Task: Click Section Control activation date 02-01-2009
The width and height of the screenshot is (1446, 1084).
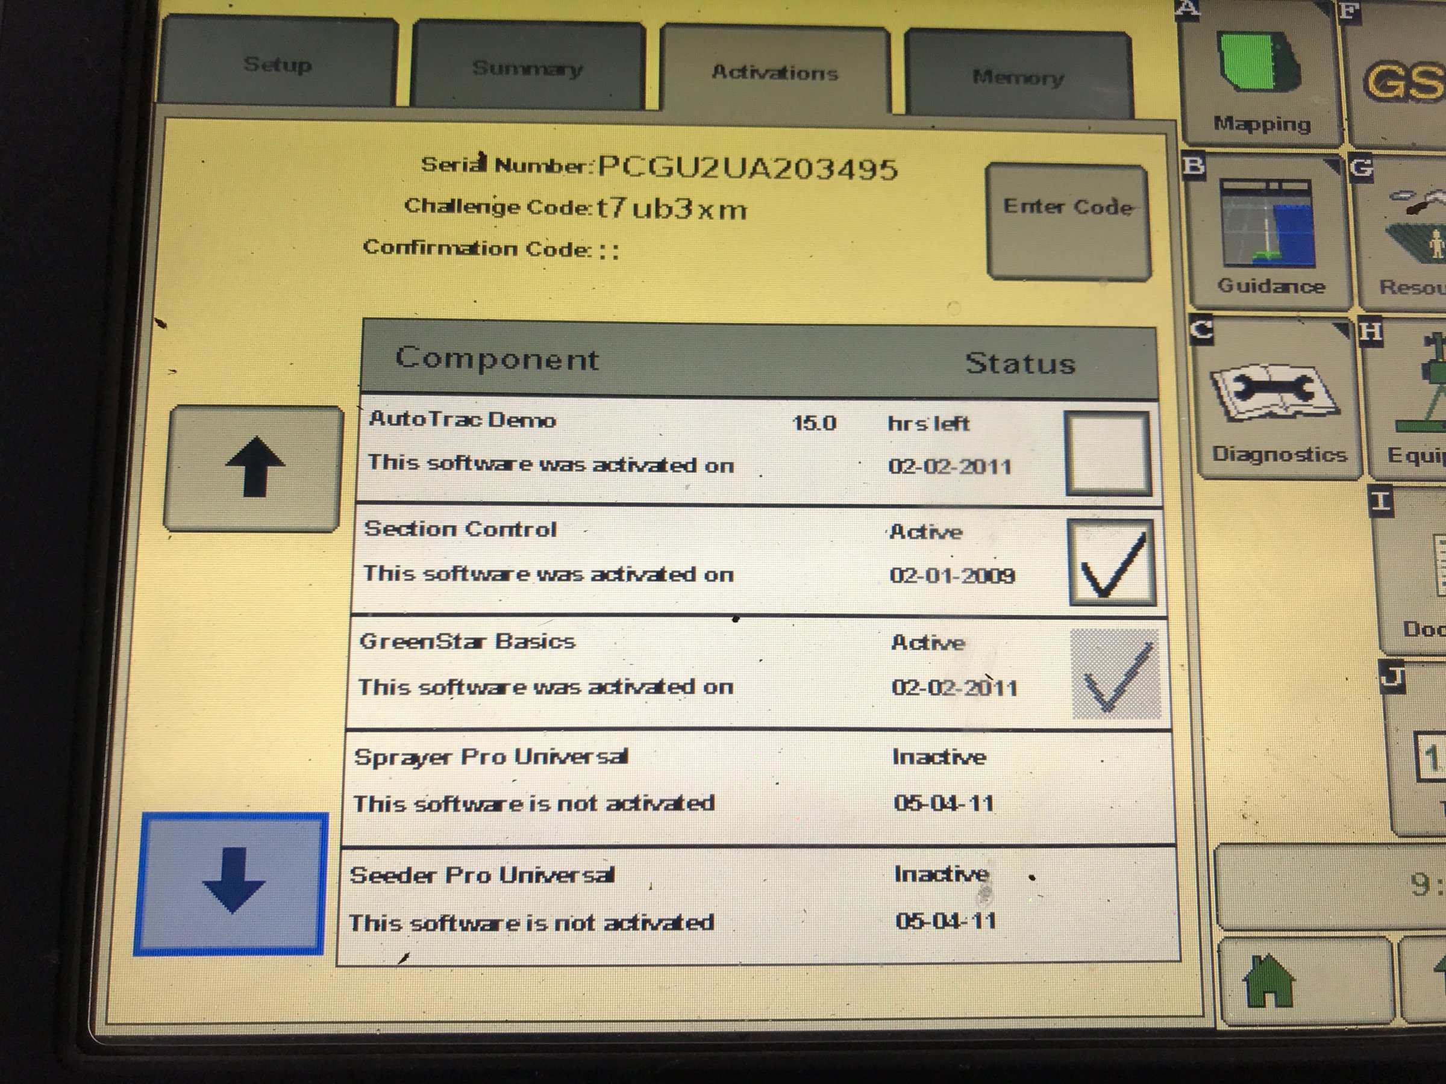Action: tap(952, 575)
